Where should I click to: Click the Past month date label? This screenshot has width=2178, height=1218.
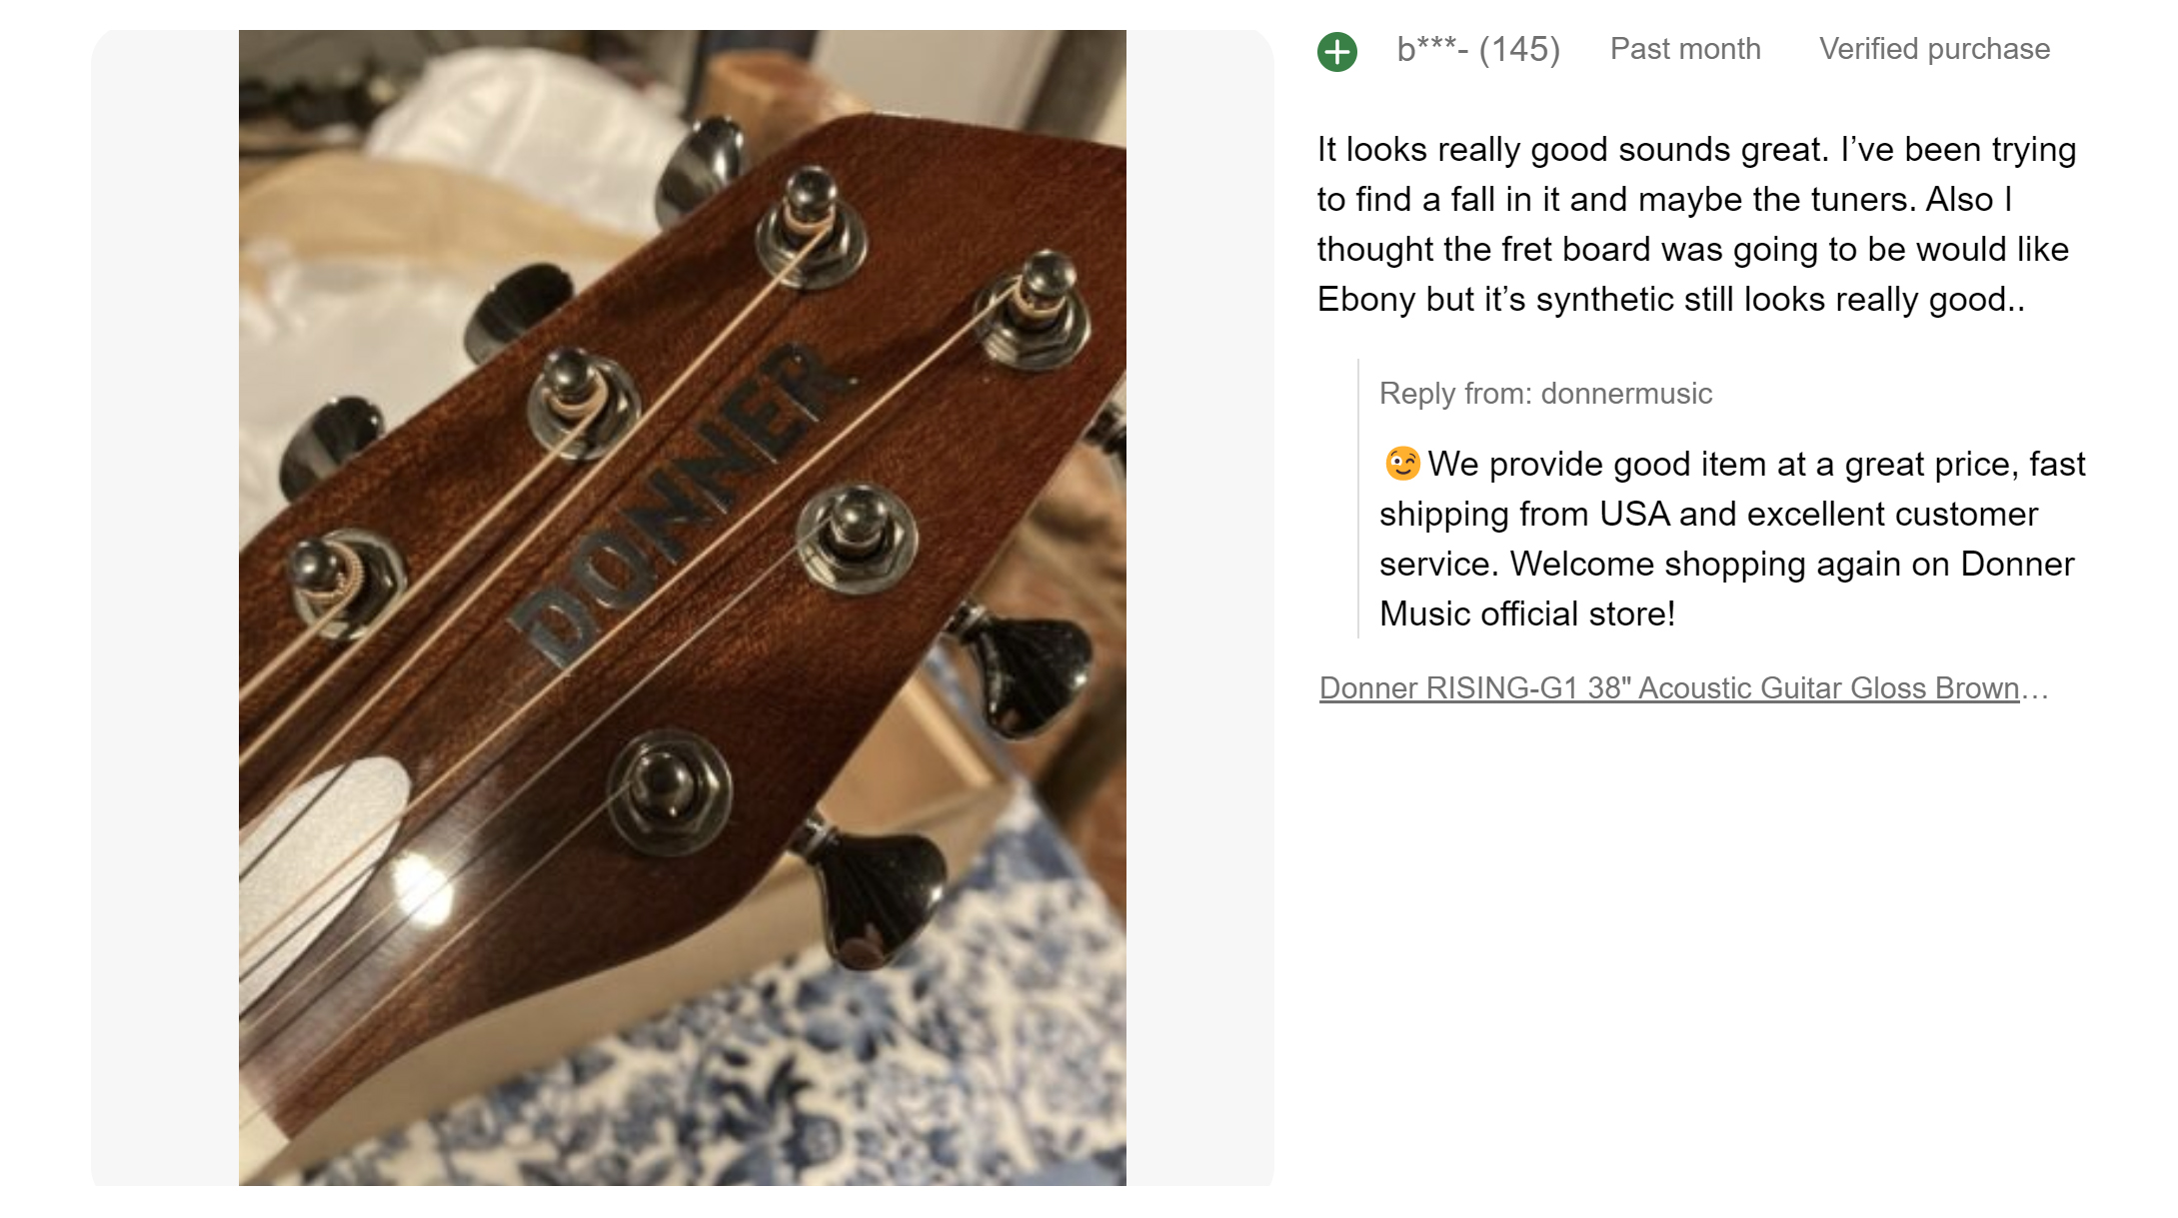[1685, 49]
